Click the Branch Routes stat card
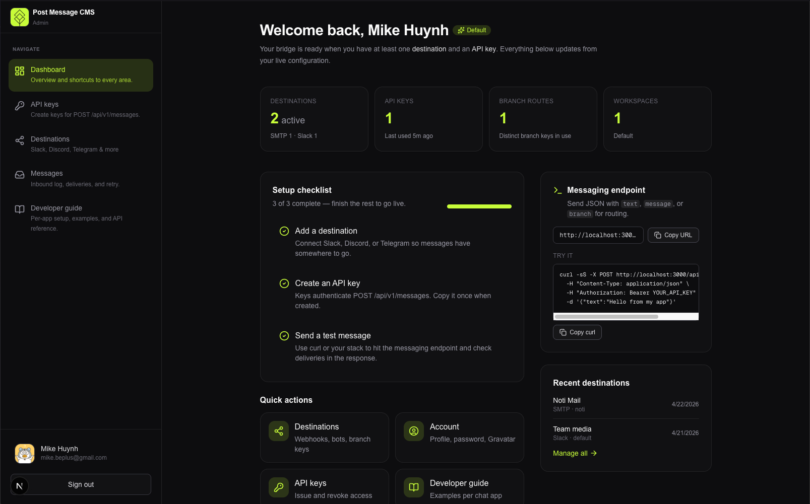Screen dimensions: 810x504 pos(543,119)
